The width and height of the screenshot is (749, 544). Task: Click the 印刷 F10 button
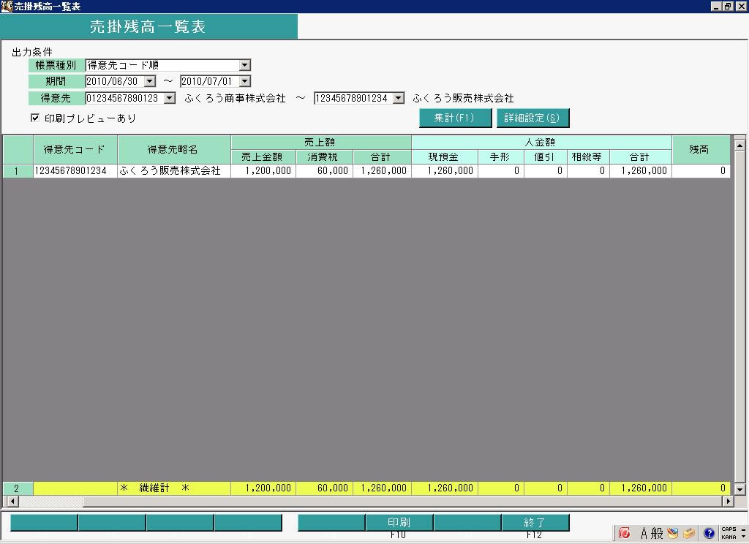coord(399,523)
